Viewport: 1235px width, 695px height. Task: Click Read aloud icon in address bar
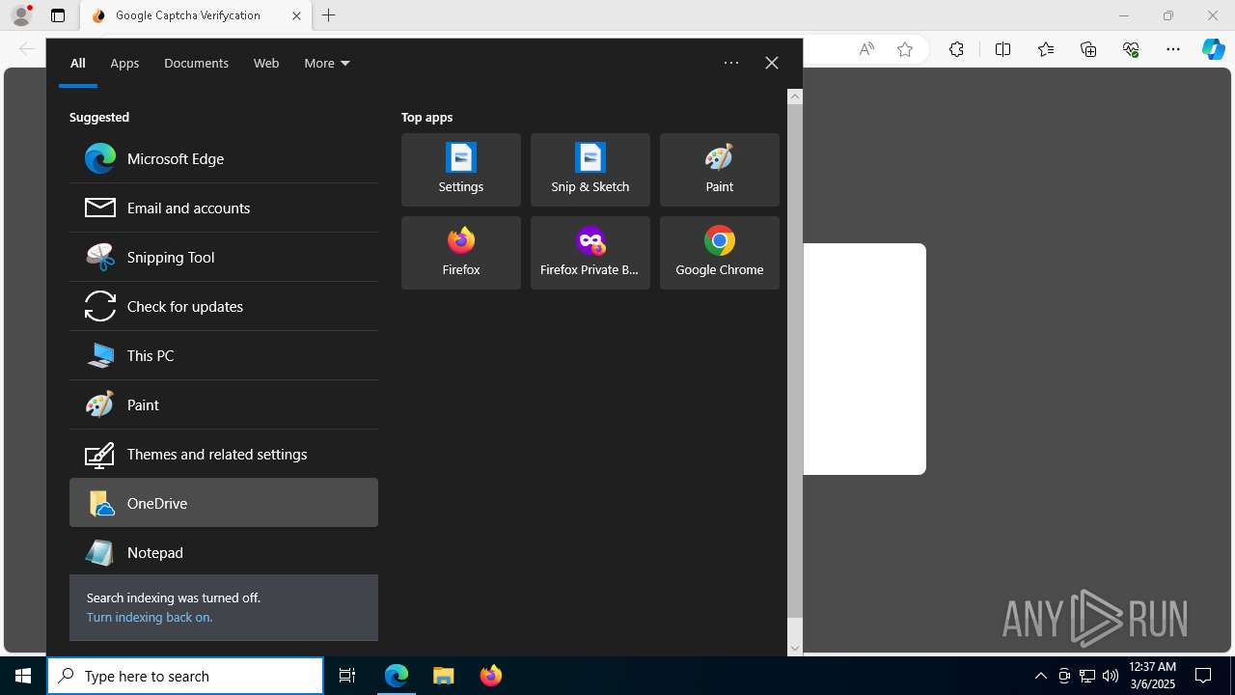click(866, 49)
